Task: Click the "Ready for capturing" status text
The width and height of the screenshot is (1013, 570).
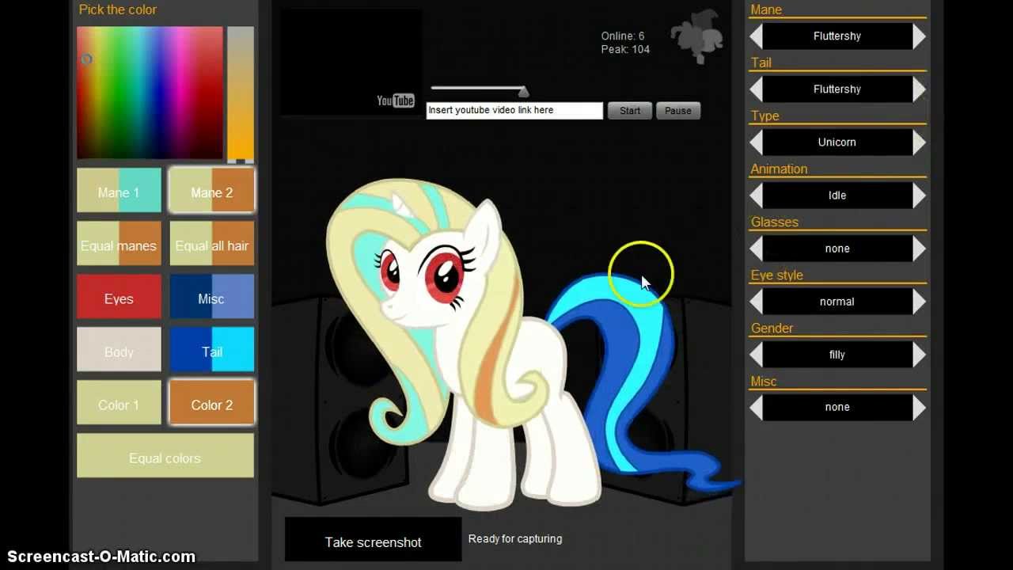Action: click(515, 538)
